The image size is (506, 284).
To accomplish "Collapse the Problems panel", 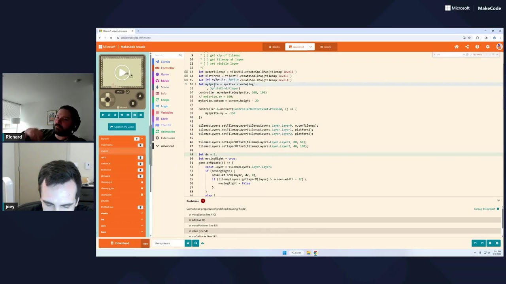I will (x=498, y=200).
